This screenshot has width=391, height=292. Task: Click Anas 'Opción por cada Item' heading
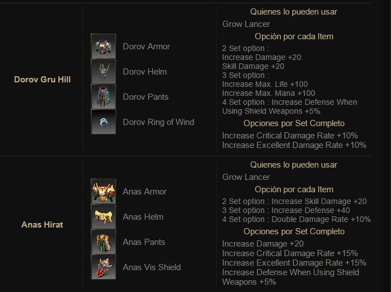[x=294, y=189]
